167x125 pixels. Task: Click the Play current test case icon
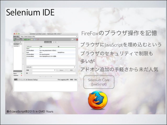29,40
